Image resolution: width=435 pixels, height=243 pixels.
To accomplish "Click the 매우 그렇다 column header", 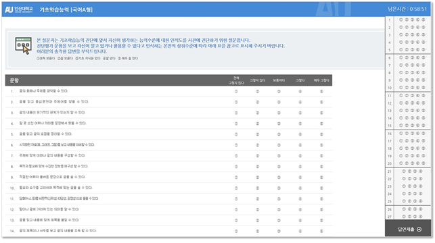I will coord(321,80).
